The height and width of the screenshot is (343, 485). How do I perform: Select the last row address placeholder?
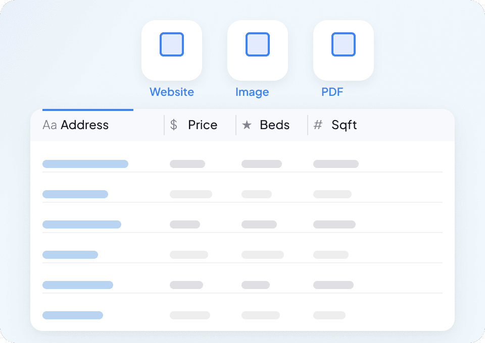[x=73, y=315]
